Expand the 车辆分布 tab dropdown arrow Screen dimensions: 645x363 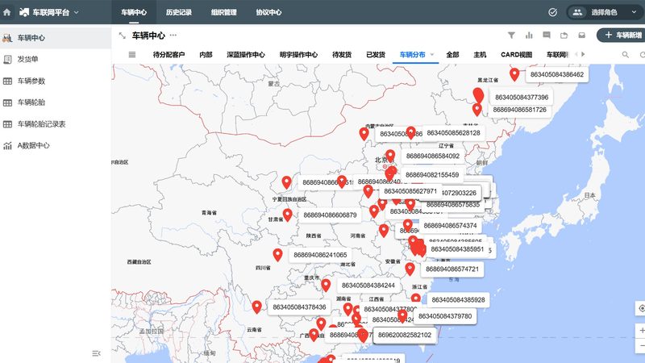(x=432, y=54)
